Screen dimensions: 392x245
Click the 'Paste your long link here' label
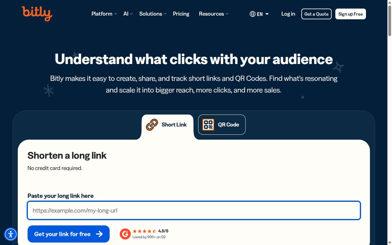coord(61,196)
